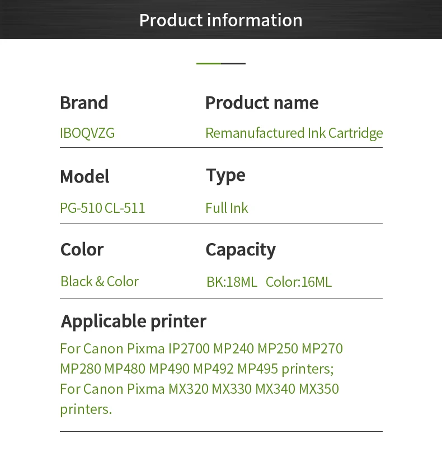
Task: Select the IBOQVZG brand name
Action: pyautogui.click(x=87, y=133)
